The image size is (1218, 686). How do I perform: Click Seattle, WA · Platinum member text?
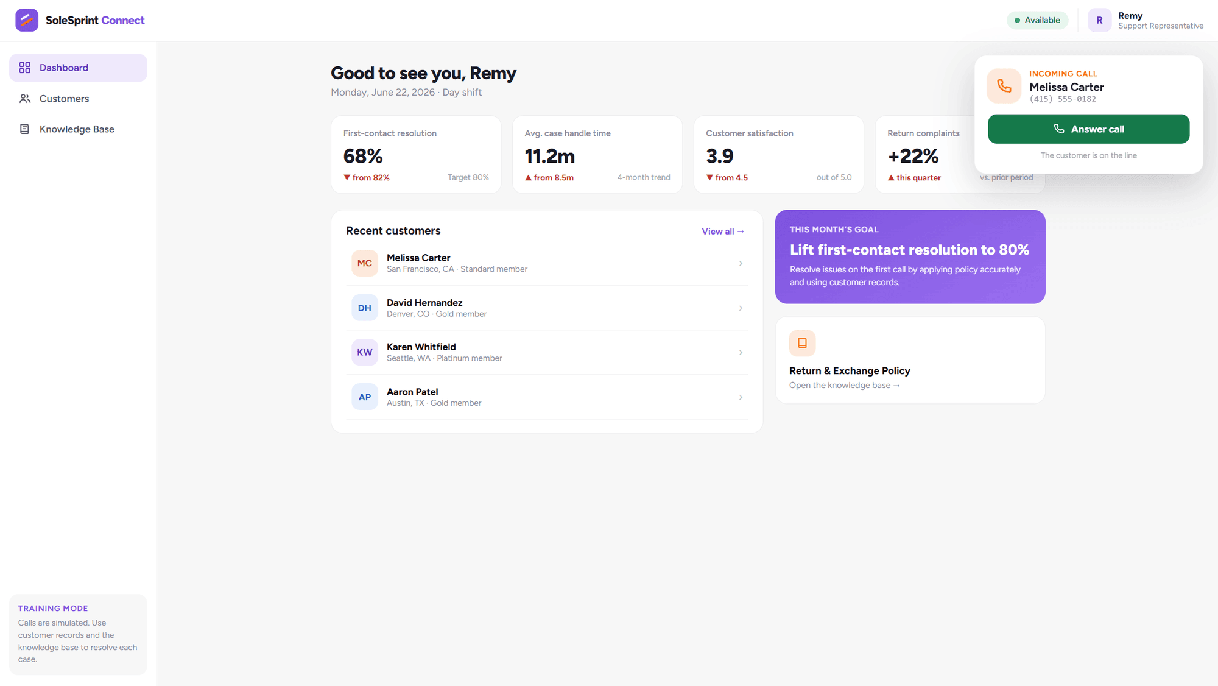click(445, 358)
